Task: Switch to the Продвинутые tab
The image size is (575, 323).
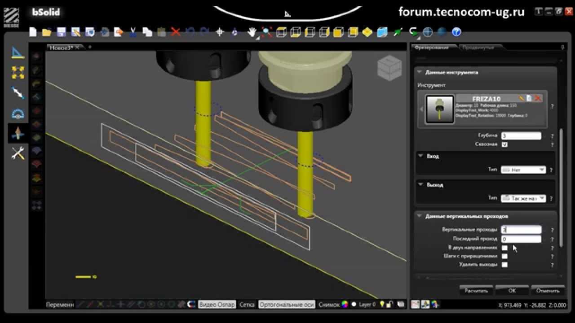Action: click(x=478, y=48)
